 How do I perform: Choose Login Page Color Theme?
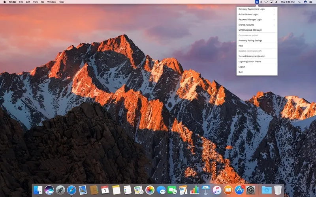pos(250,61)
